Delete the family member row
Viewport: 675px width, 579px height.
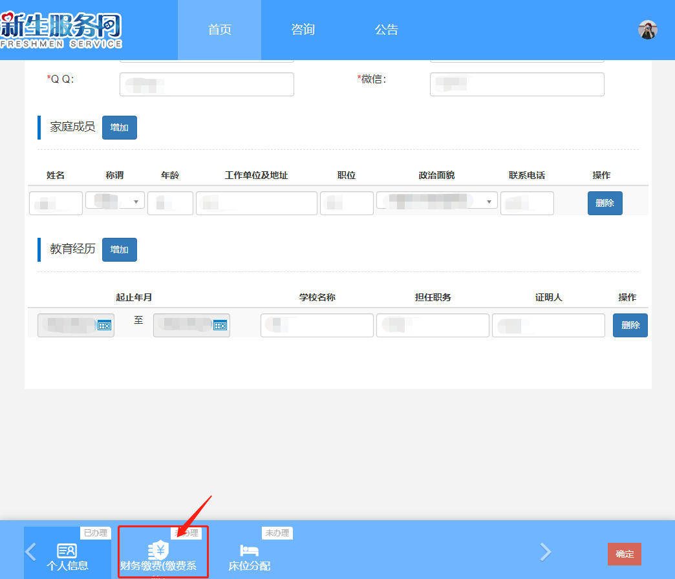point(605,203)
